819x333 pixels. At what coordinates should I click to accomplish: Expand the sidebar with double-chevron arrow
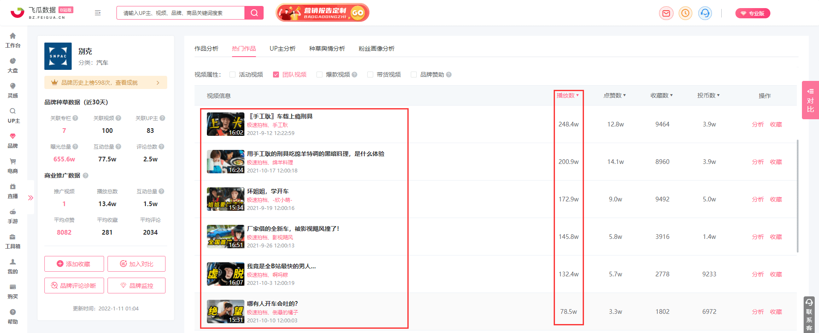coord(31,198)
